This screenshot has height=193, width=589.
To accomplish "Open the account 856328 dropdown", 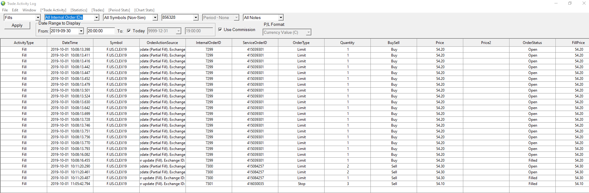I will coord(196,18).
